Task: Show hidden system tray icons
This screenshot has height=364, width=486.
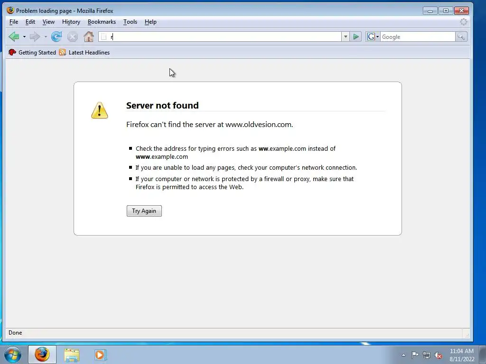Action: click(403, 355)
